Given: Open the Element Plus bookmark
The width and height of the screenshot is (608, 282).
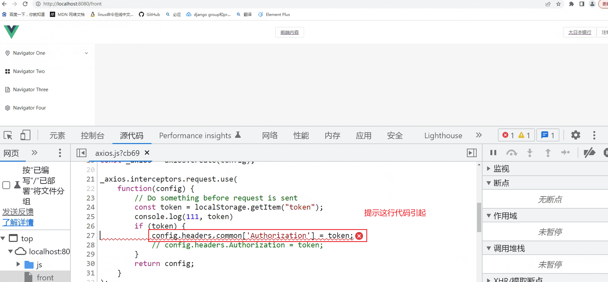Looking at the screenshot, I should coord(274,14).
